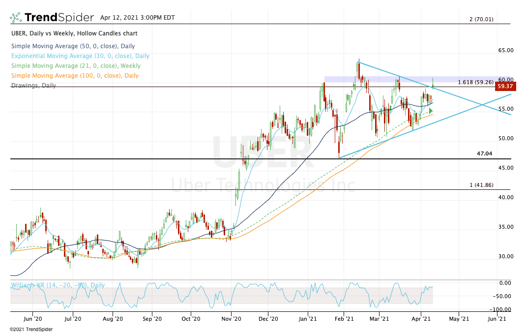
Task: Select the Simple Moving Average 100 Daily legend
Action: click(x=75, y=76)
